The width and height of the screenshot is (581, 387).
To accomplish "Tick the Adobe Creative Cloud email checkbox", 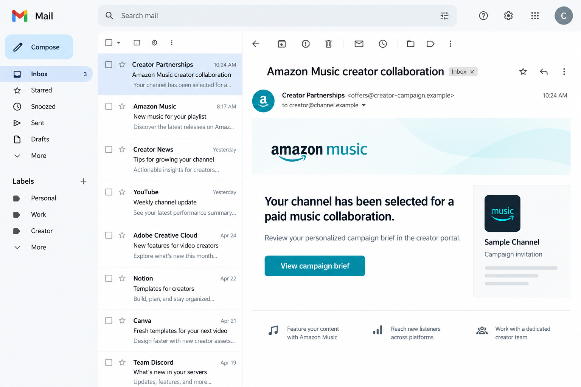I will (x=109, y=235).
